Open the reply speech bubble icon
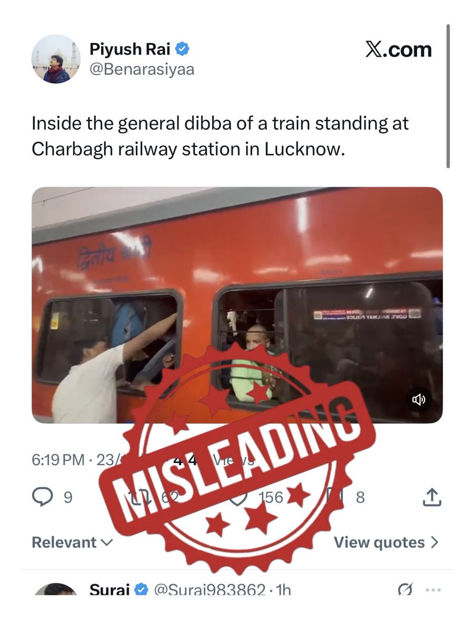The height and width of the screenshot is (632, 453). [43, 497]
